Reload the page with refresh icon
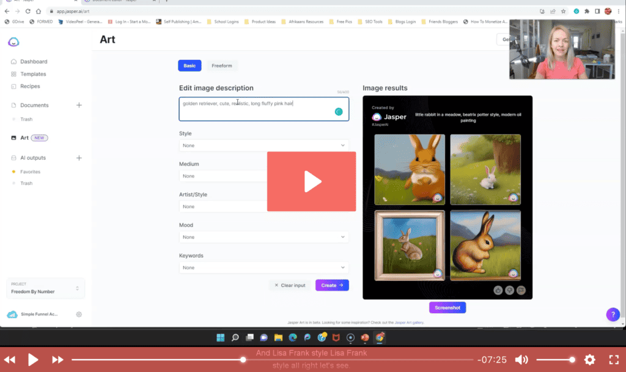The height and width of the screenshot is (372, 626). [28, 11]
